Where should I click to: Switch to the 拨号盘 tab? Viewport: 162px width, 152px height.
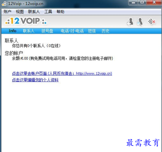(x=47, y=31)
